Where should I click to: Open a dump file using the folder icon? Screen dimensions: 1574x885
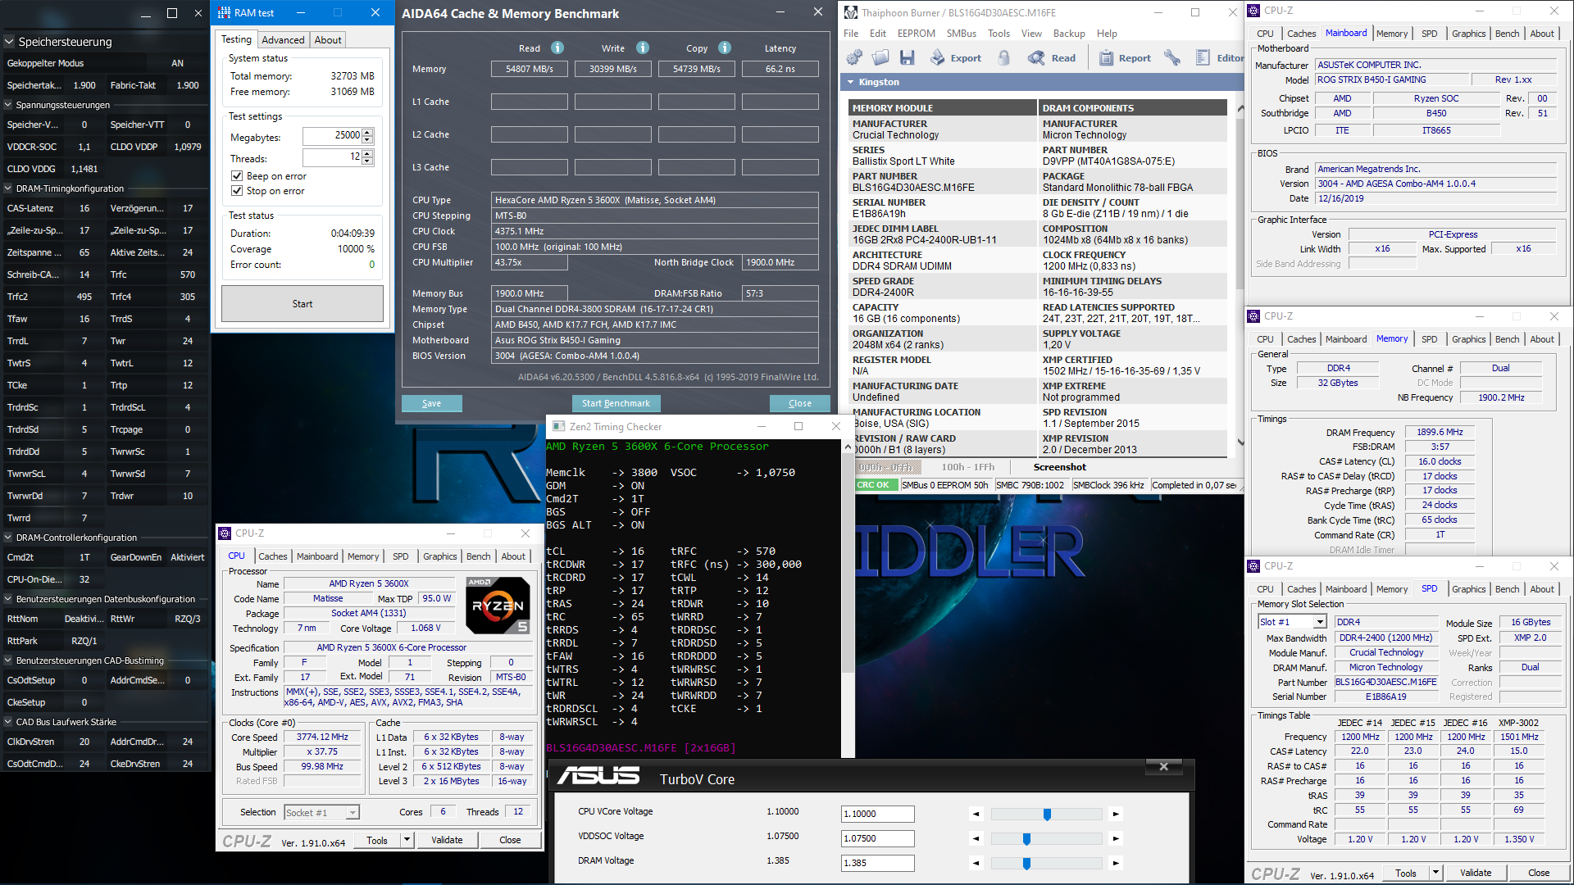click(880, 57)
